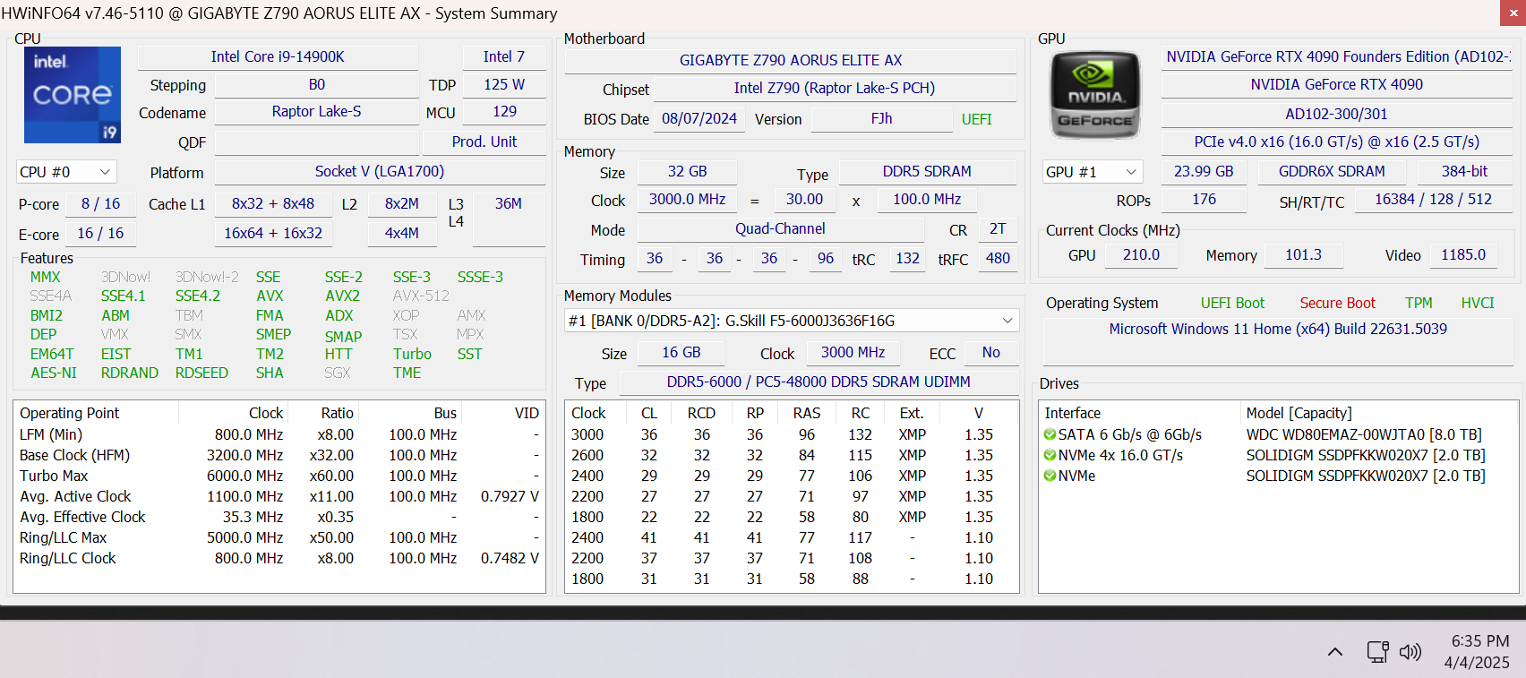Viewport: 1526px width, 678px height.
Task: Click the Raptor Lake-S codename value
Action: point(317,111)
